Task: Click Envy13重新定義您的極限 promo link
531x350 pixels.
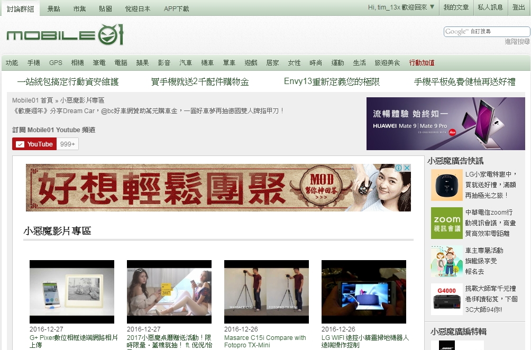Action: pos(332,81)
